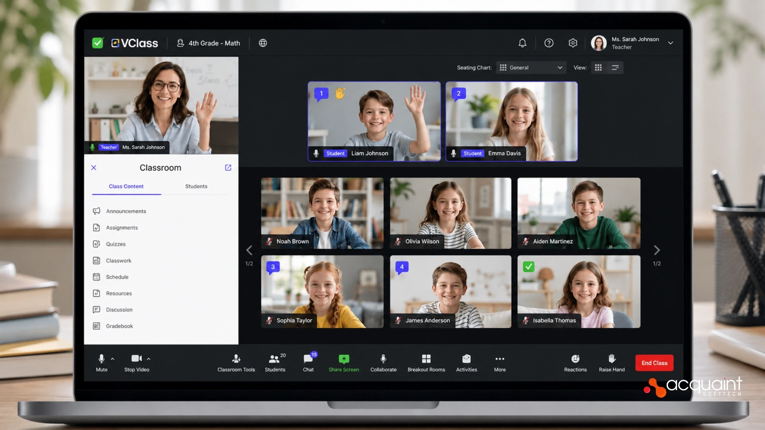Click the Teacher badge under Sarah's video
The width and height of the screenshot is (765, 430).
(109, 147)
